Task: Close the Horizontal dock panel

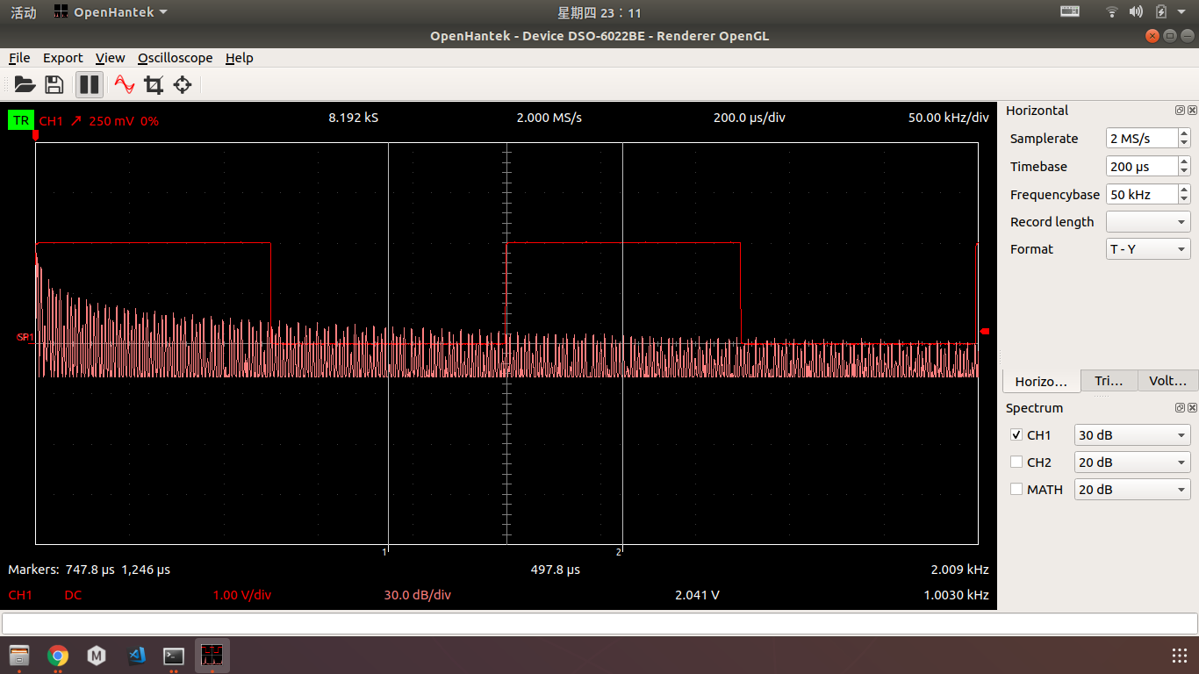Action: pyautogui.click(x=1192, y=111)
